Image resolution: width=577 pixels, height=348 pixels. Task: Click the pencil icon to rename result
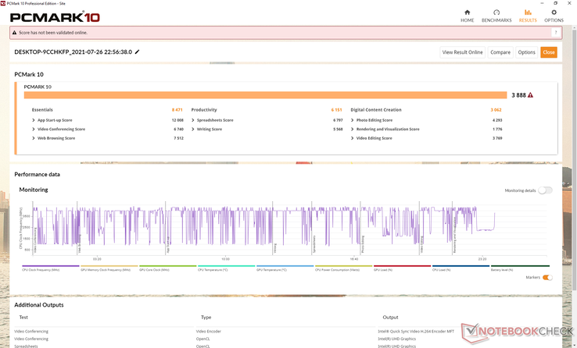click(x=138, y=51)
